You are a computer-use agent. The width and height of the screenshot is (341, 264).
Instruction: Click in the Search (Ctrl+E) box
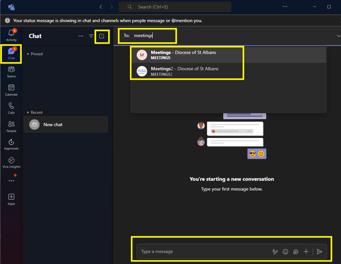[x=175, y=7]
